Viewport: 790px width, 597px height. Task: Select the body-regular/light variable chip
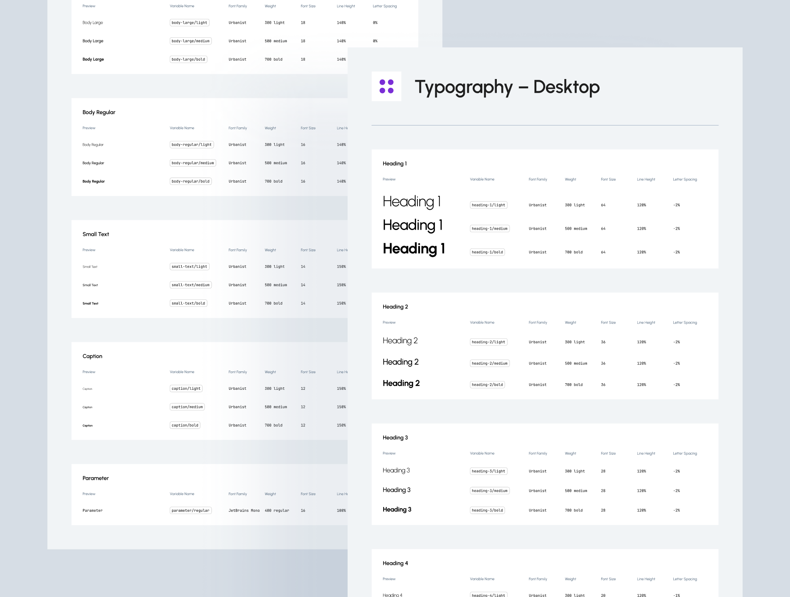192,144
